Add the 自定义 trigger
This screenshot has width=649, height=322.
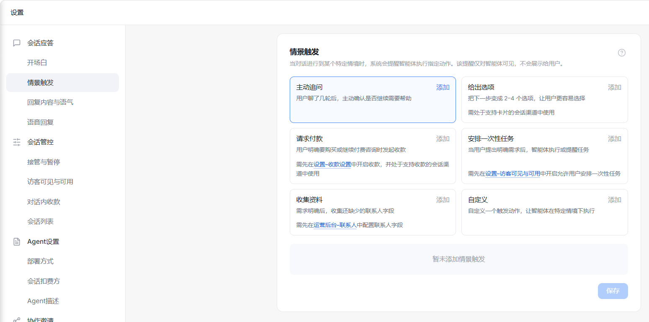(x=614, y=200)
